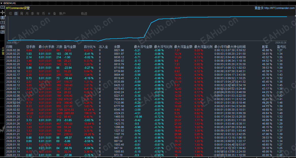
Task: Click the 最大浮盈比例 column header
Action: [203, 47]
